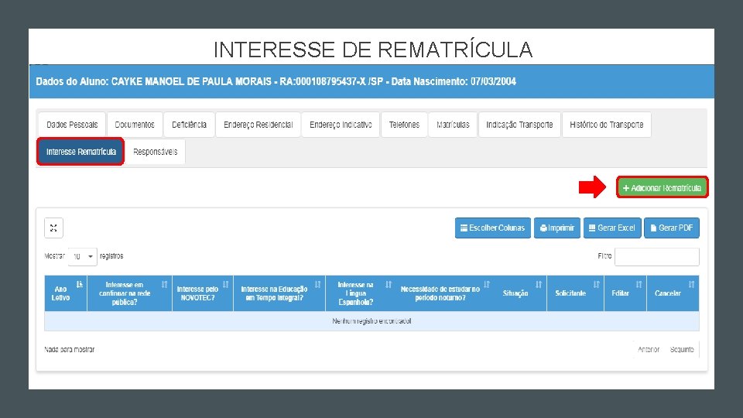This screenshot has width=743, height=418.
Task: Select the Endereço Indicativo tab
Action: (x=341, y=125)
